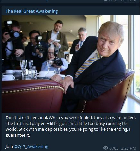Click the reporter holding notepad in the photo
The height and width of the screenshot is (151, 140).
[x=56, y=40]
